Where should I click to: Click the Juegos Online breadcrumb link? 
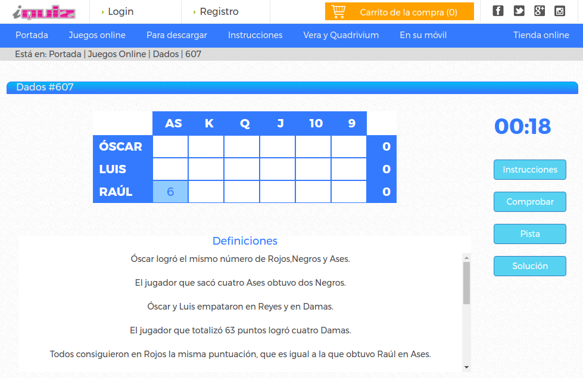(x=117, y=54)
